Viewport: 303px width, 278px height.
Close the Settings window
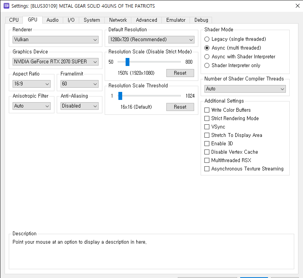click(298, 6)
